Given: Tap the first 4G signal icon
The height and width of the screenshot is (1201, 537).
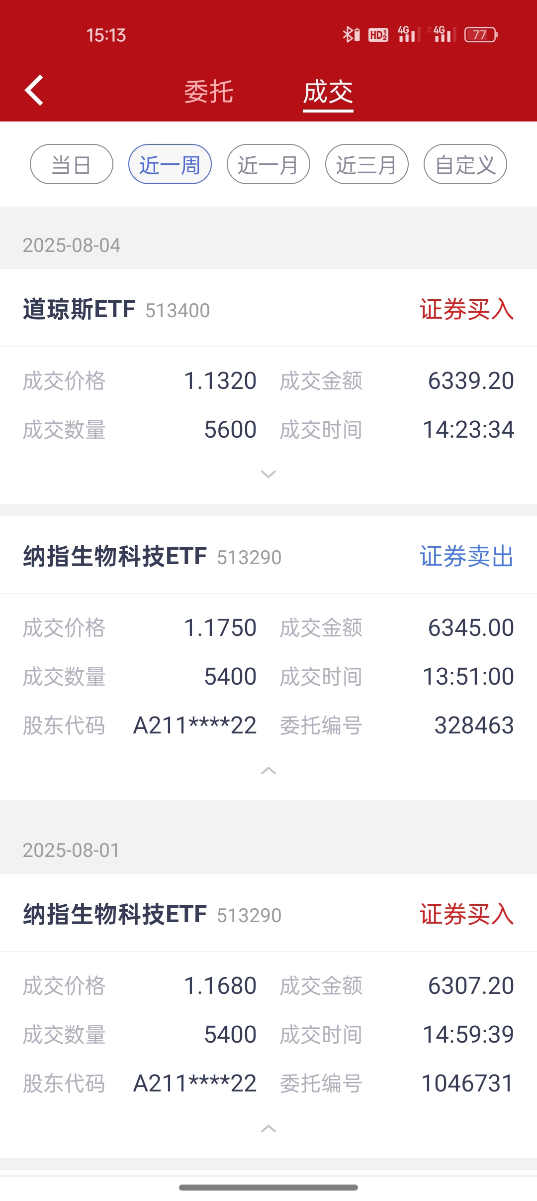Looking at the screenshot, I should click(x=409, y=34).
